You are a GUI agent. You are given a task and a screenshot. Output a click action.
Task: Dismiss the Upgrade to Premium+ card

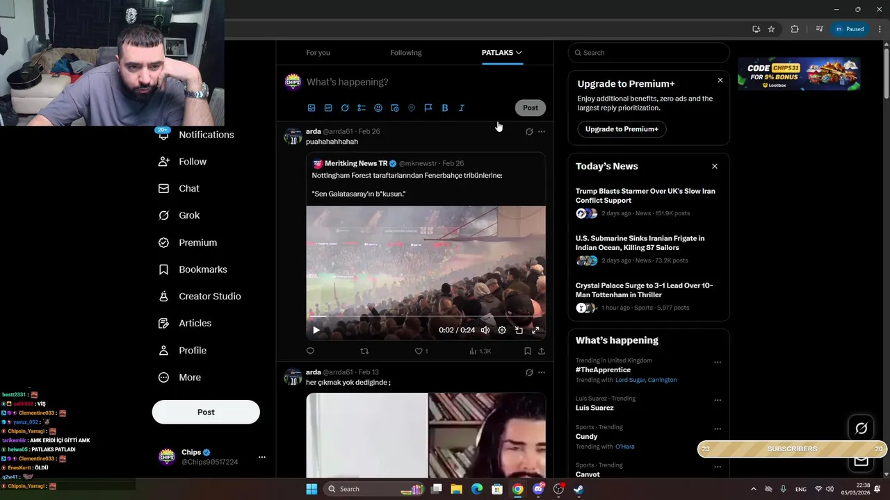click(720, 81)
